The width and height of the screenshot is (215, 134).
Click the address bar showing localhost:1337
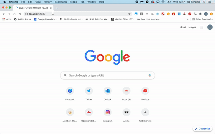coord(78,14)
